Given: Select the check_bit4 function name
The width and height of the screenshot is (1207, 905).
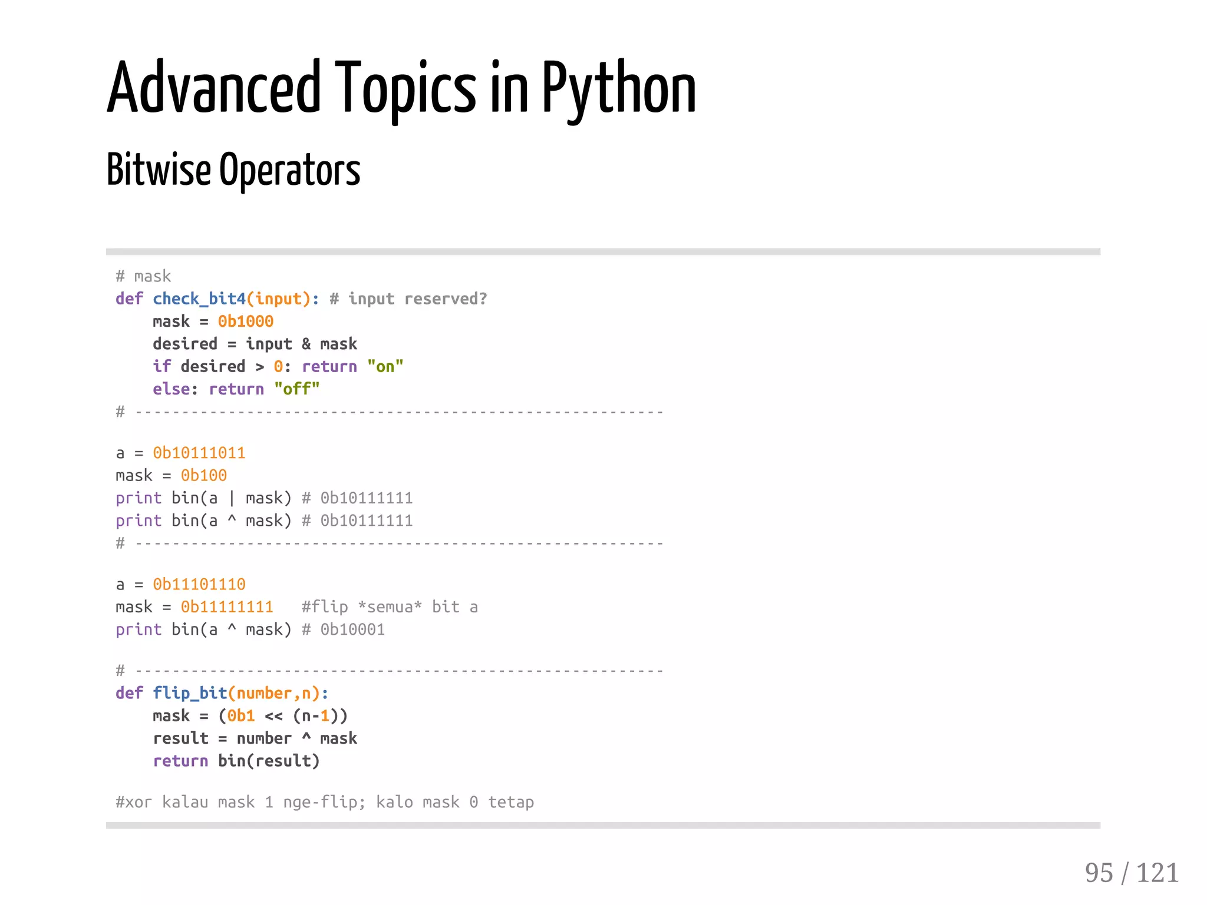Looking at the screenshot, I should pos(199,299).
